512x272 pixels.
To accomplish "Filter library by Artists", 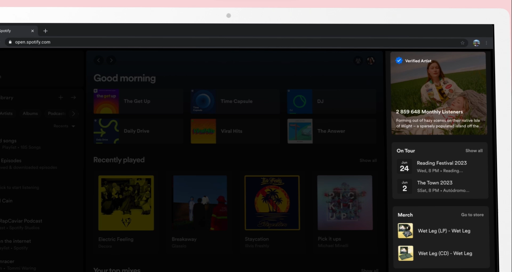I will (6, 114).
